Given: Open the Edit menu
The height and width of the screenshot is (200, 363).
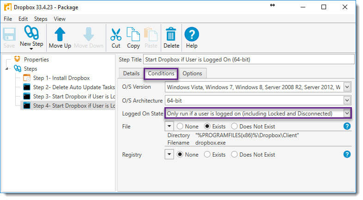Looking at the screenshot, I should [x=23, y=19].
